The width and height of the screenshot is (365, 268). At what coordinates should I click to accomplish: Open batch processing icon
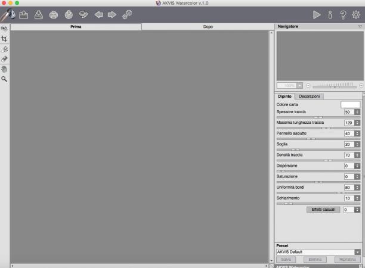[83, 15]
